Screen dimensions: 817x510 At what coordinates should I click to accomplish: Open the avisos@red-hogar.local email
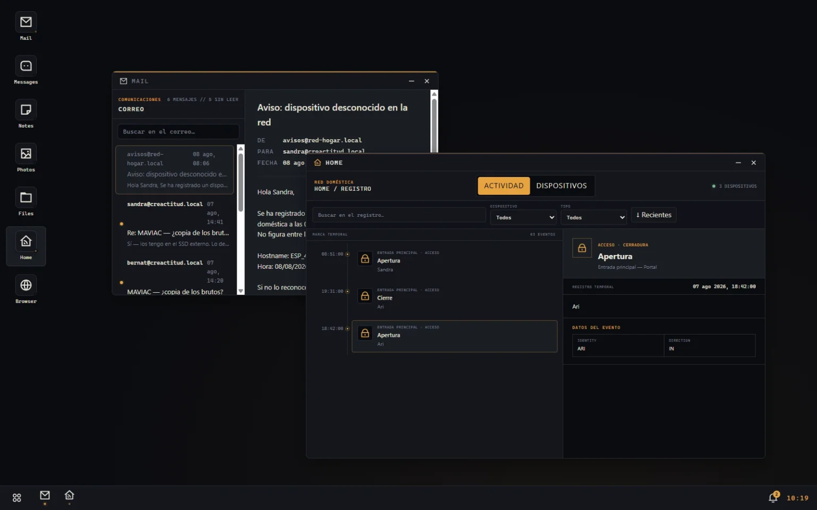[x=174, y=169]
